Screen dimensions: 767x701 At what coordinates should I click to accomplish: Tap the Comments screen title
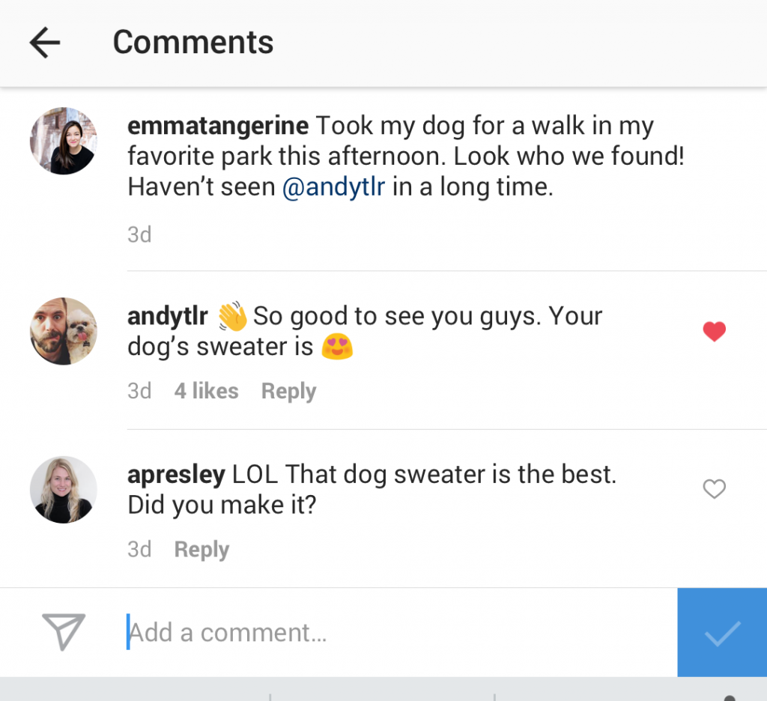(192, 42)
